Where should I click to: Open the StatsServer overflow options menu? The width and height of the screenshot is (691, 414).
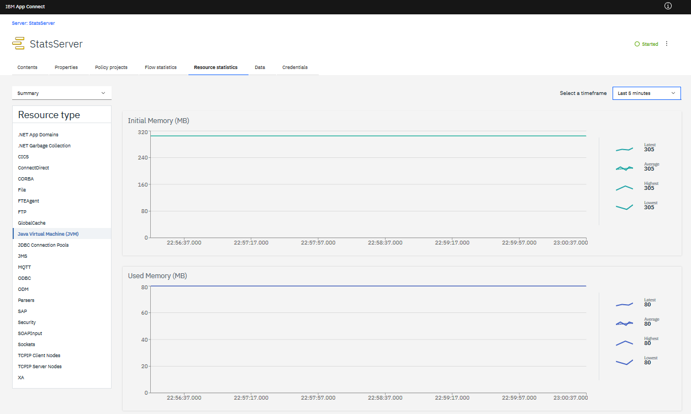667,44
